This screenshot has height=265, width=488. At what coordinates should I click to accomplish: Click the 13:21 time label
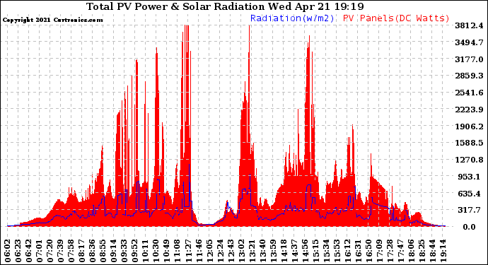pos(252,250)
